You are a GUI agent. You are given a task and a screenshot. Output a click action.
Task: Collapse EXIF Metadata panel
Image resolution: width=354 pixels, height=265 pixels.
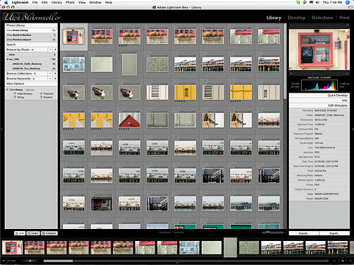319,105
